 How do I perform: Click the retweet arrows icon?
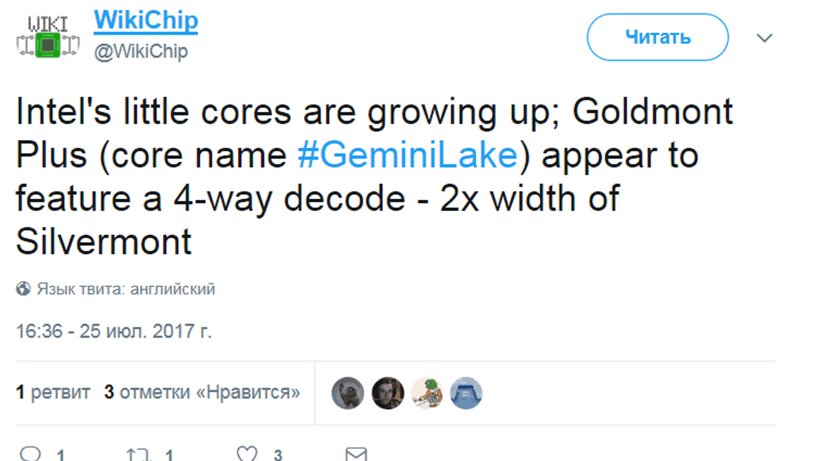[x=138, y=454]
